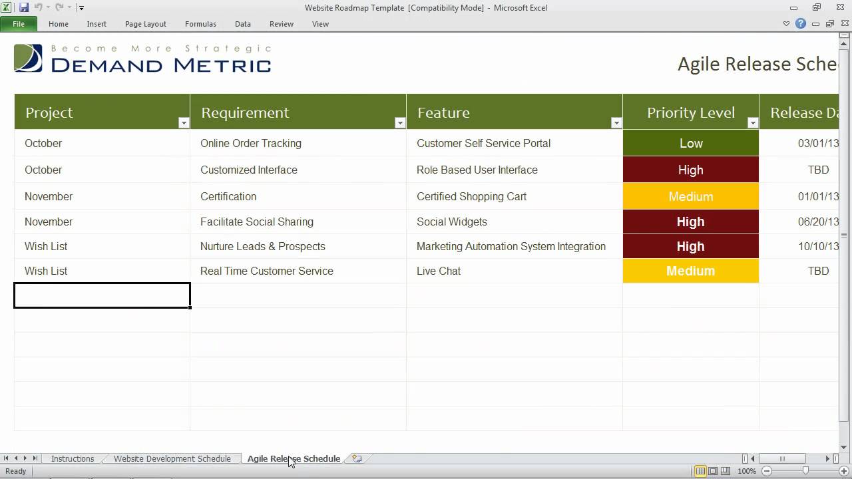This screenshot has width=852, height=479.
Task: Click the zoom in plus button
Action: tap(844, 471)
